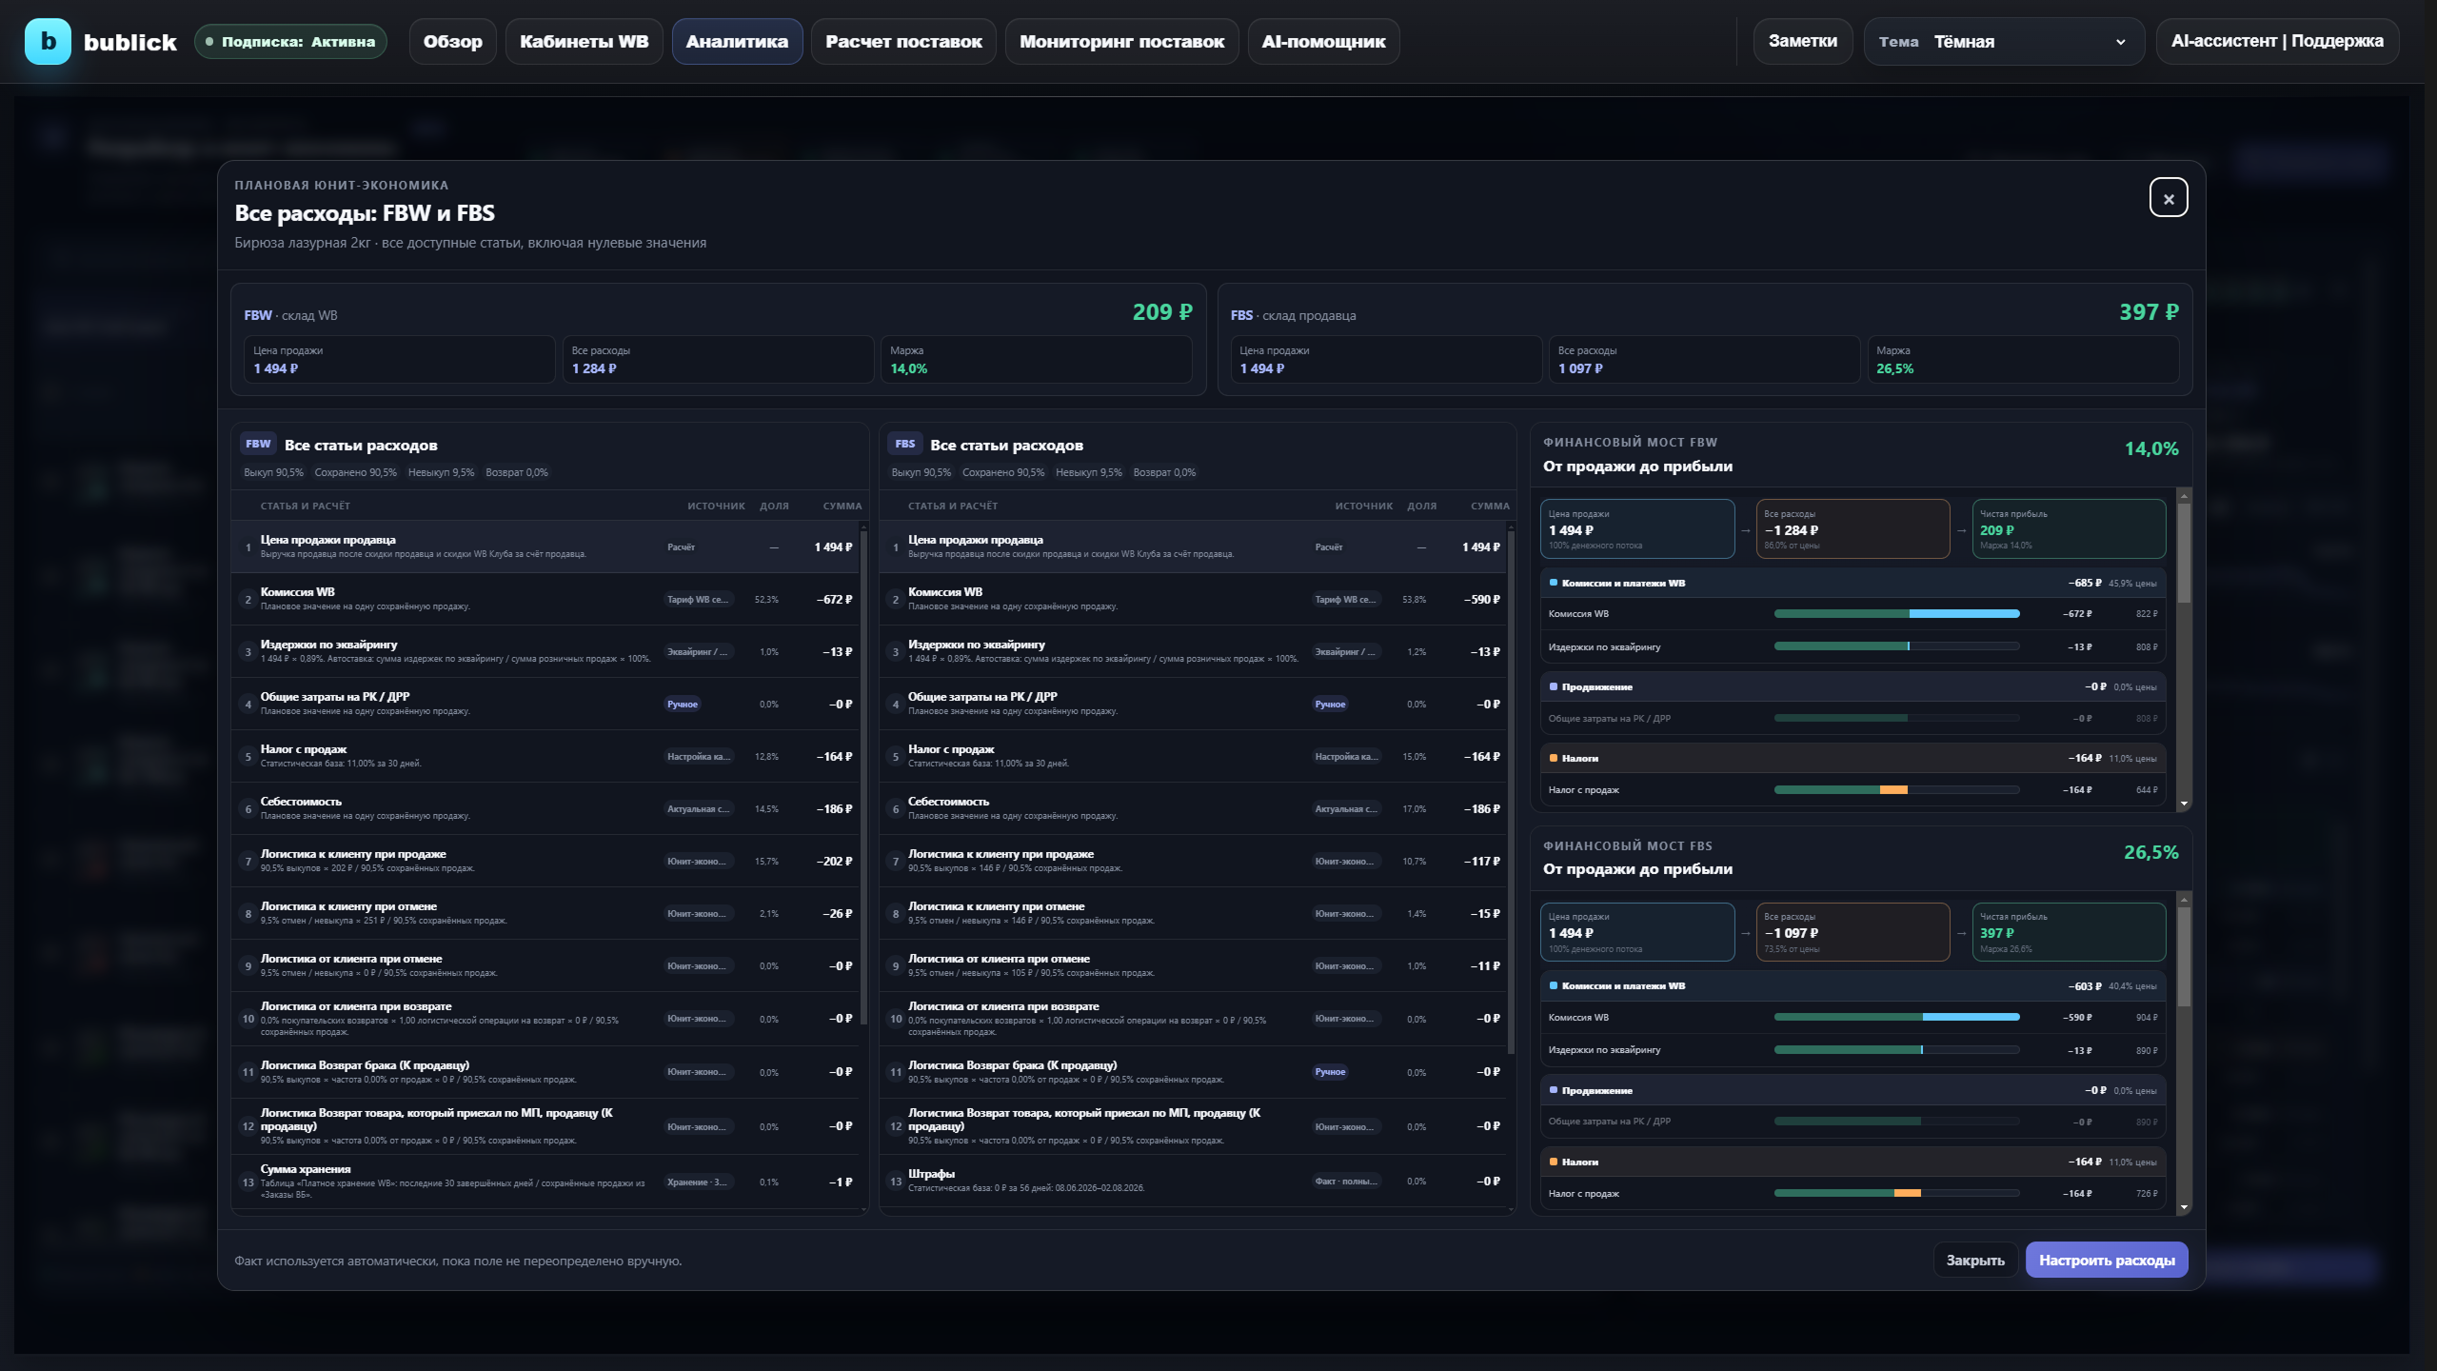The image size is (2437, 1371).
Task: Click Возврат 0,0% chip in FBS table
Action: [1164, 472]
